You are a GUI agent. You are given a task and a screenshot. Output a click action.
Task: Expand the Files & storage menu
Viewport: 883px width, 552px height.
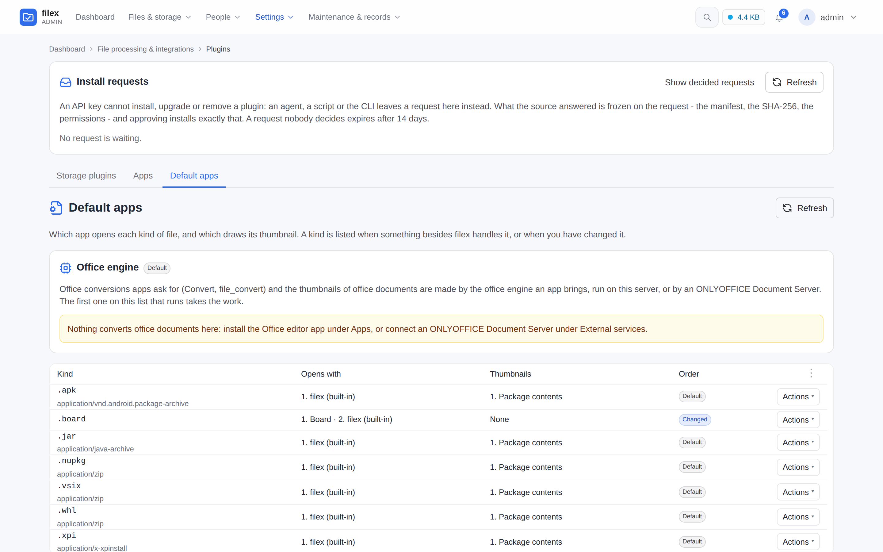[159, 17]
